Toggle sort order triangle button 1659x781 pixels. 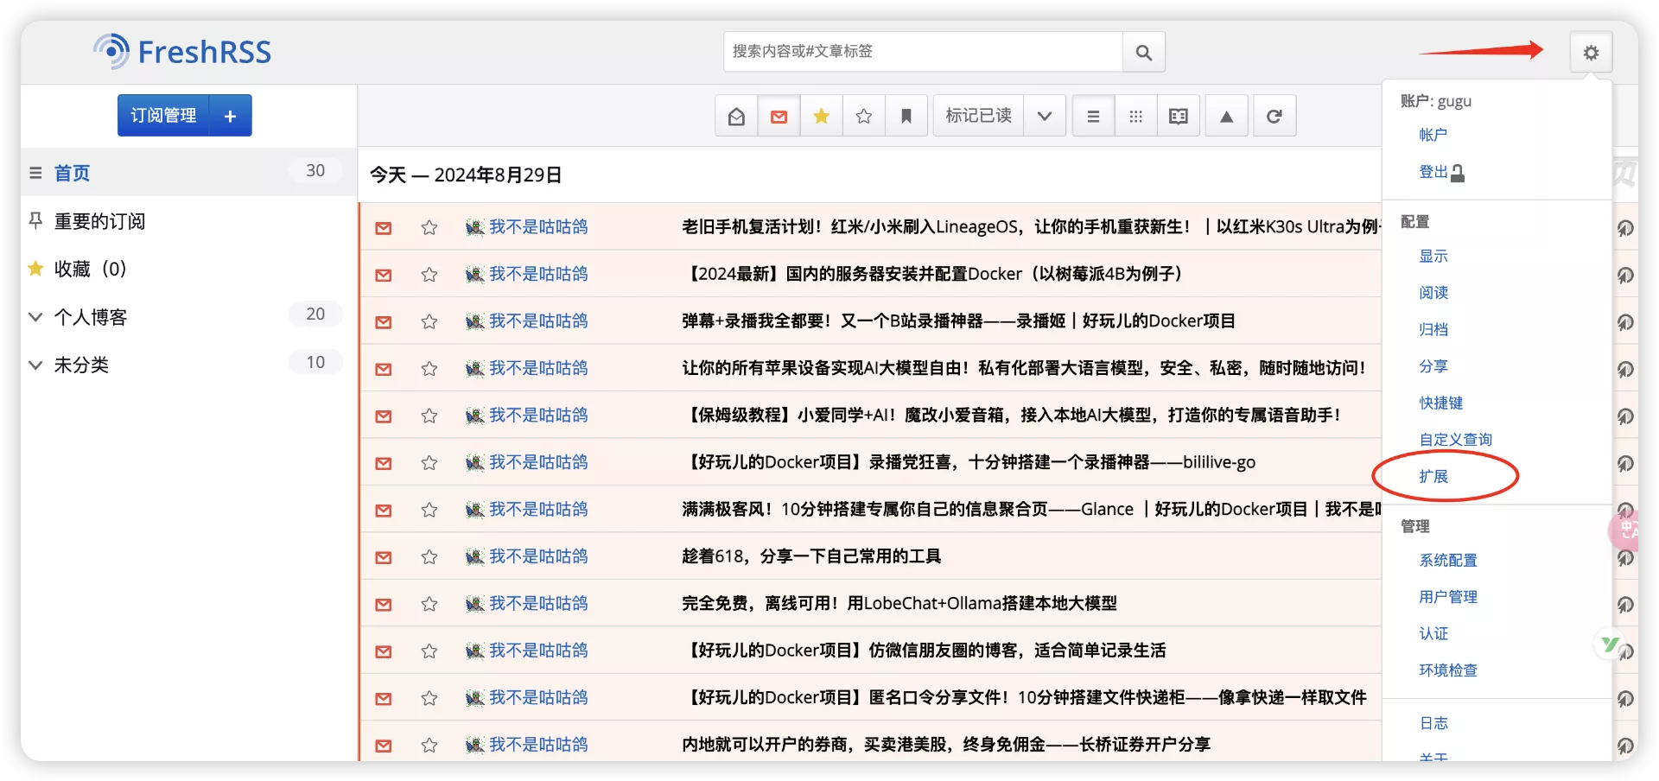[x=1226, y=116]
